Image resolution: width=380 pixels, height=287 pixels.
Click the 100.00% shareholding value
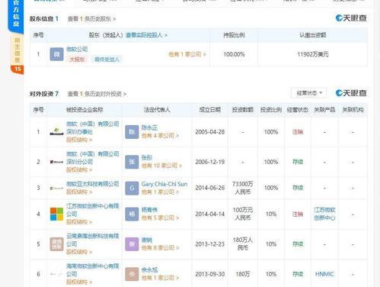pyautogui.click(x=234, y=54)
